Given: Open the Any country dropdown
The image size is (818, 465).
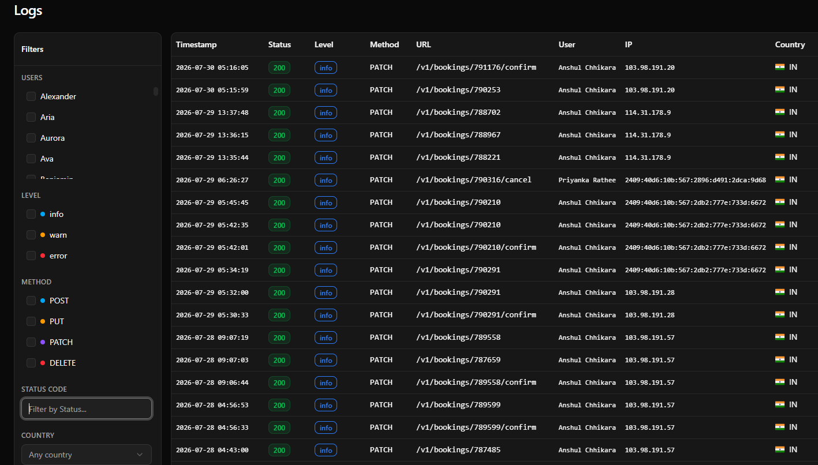Looking at the screenshot, I should [x=87, y=455].
